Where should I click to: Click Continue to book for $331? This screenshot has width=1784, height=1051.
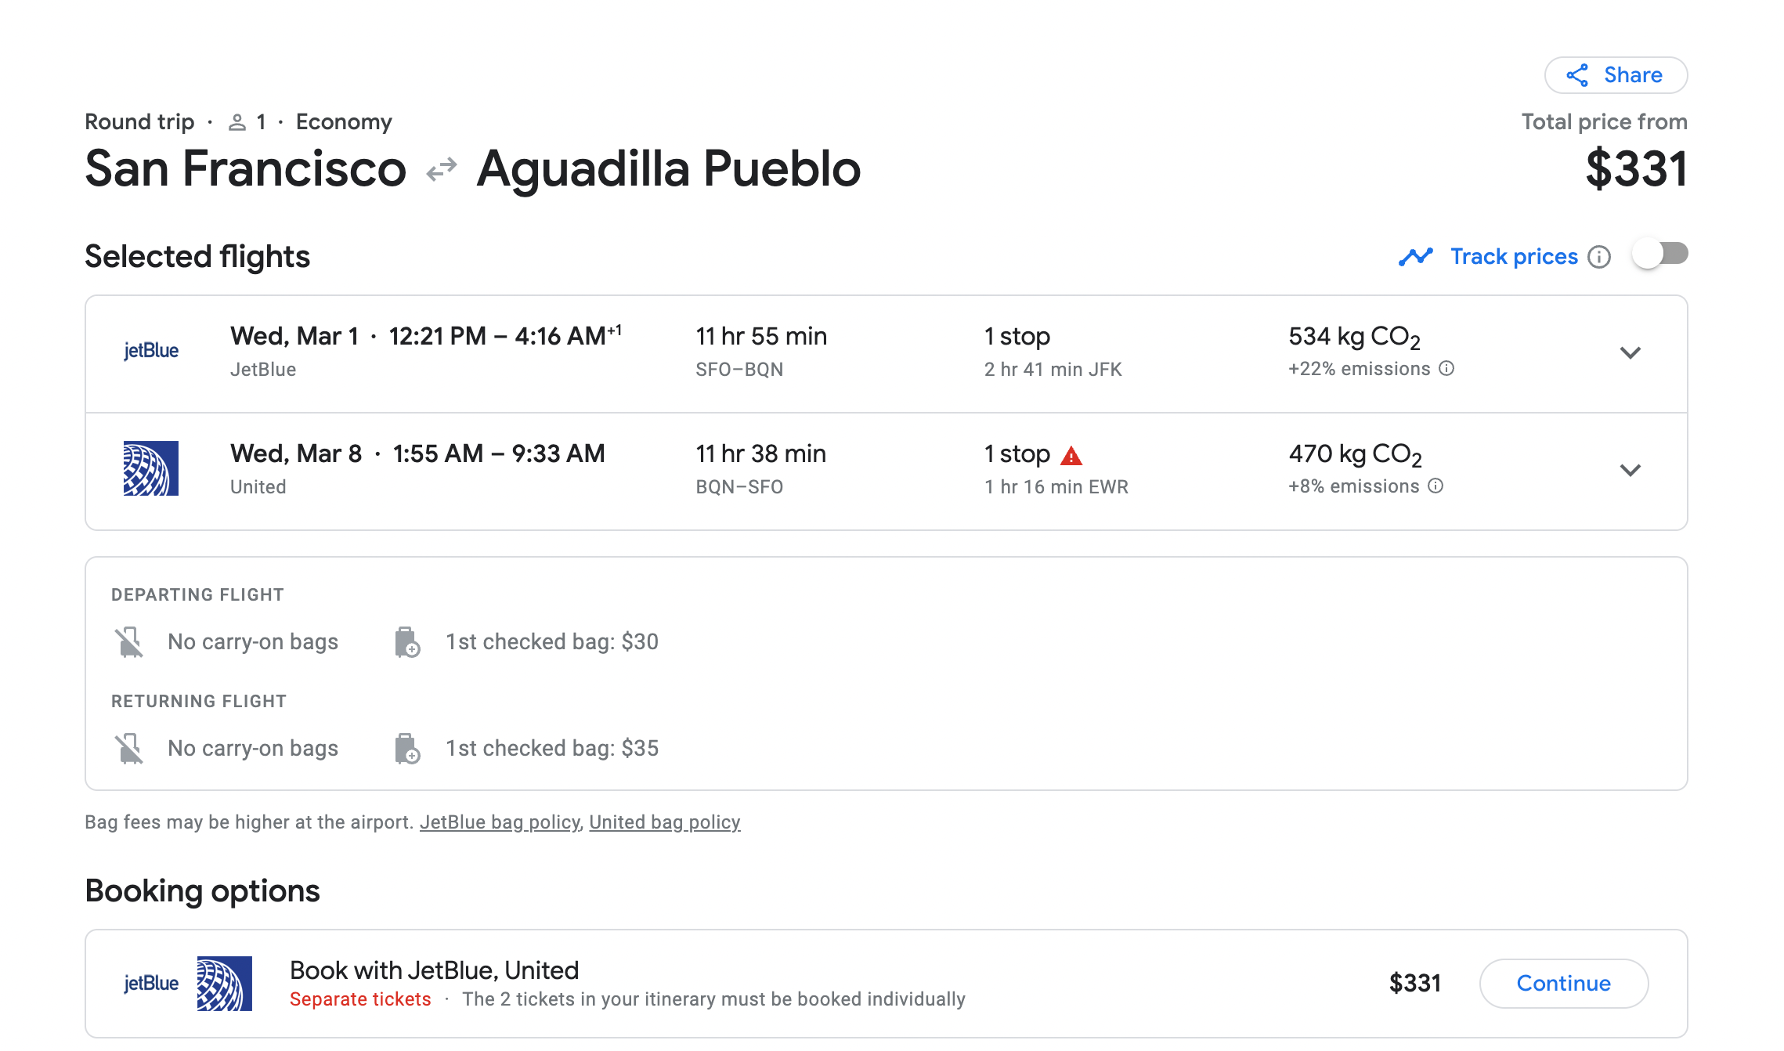pos(1563,984)
